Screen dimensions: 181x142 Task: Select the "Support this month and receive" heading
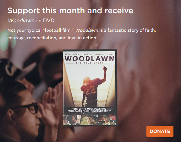pyautogui.click(x=70, y=11)
